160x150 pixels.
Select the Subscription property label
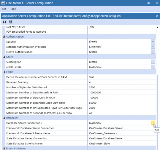point(14,62)
